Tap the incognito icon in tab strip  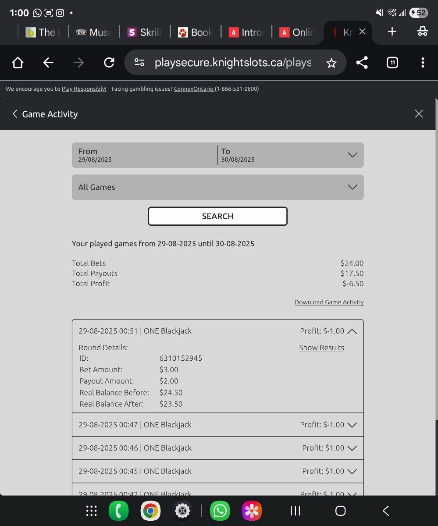pyautogui.click(x=423, y=32)
